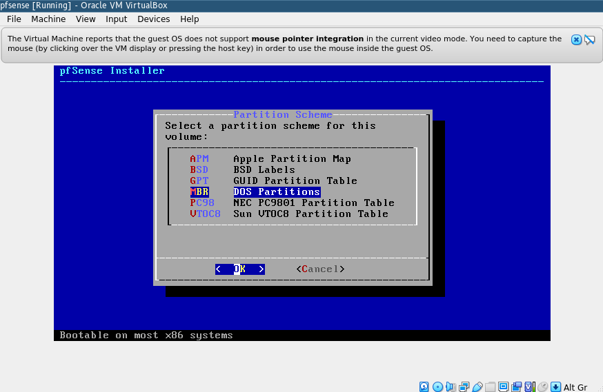
Task: Click the 'Bootable on most x86 systems' hint
Action: 146,336
